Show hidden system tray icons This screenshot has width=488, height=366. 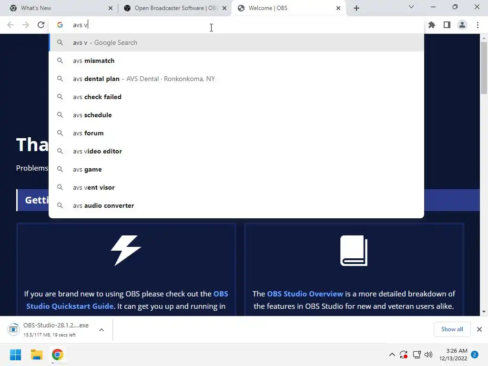392,355
